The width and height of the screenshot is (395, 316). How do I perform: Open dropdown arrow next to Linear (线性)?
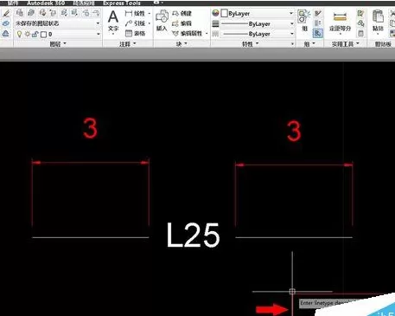150,14
